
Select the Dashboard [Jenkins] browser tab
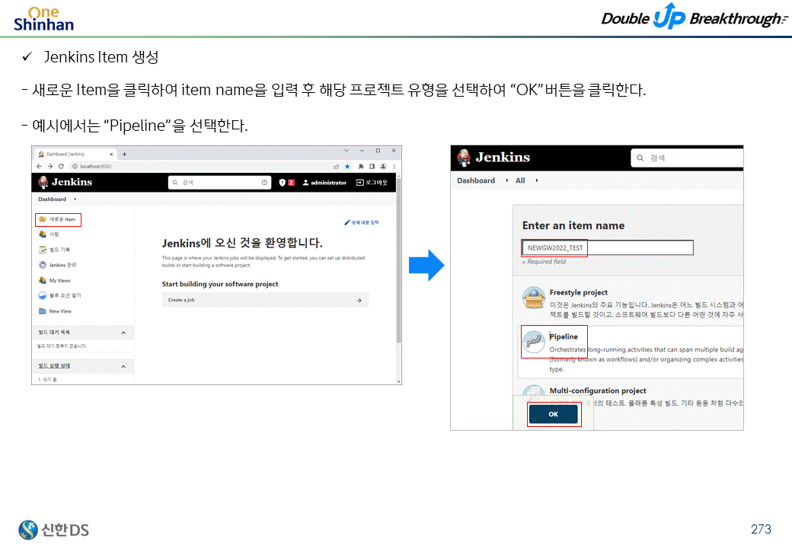pyautogui.click(x=75, y=155)
